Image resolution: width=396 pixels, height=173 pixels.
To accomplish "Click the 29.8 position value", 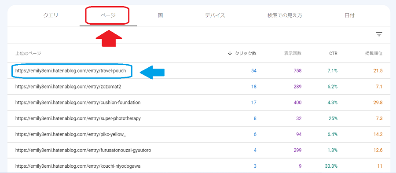I will pos(378,103).
